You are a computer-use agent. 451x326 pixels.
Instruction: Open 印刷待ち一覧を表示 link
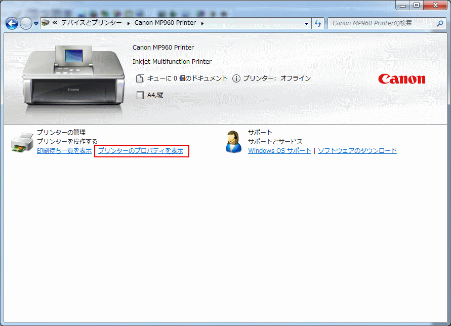[64, 151]
